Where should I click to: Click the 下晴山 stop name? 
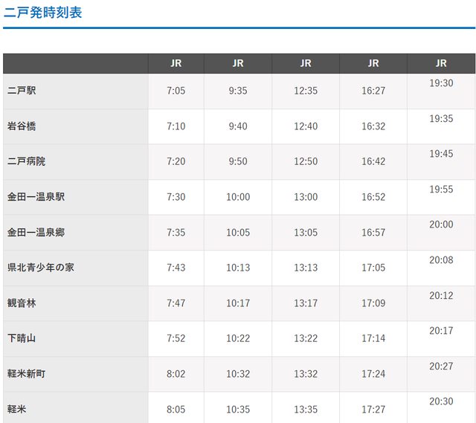tap(22, 338)
